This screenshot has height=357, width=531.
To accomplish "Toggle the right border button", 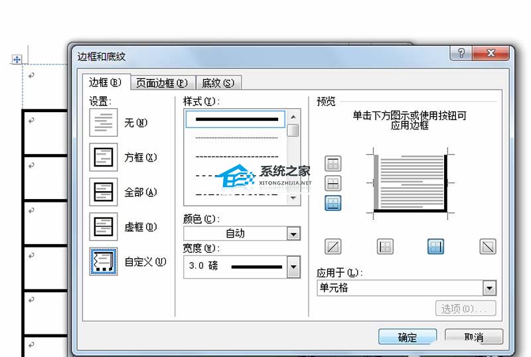I will coord(435,246).
